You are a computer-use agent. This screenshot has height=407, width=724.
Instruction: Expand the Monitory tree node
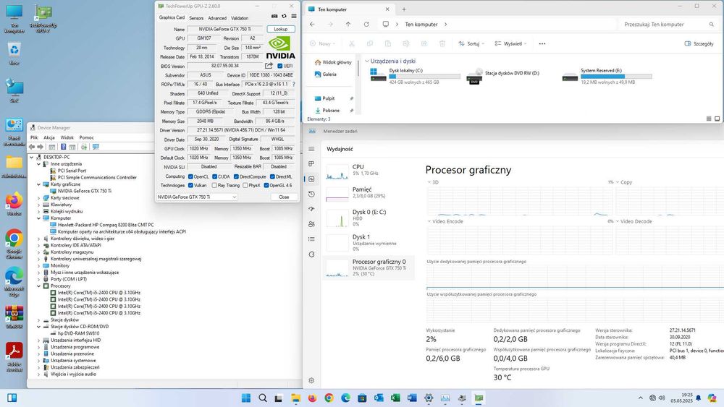click(x=39, y=265)
